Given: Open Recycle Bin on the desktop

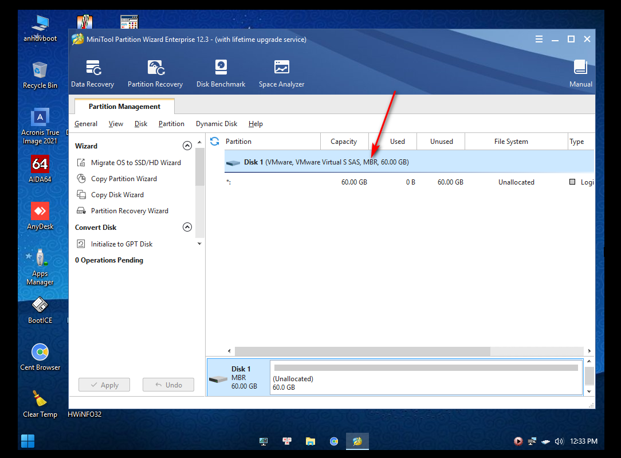Looking at the screenshot, I should 40,75.
